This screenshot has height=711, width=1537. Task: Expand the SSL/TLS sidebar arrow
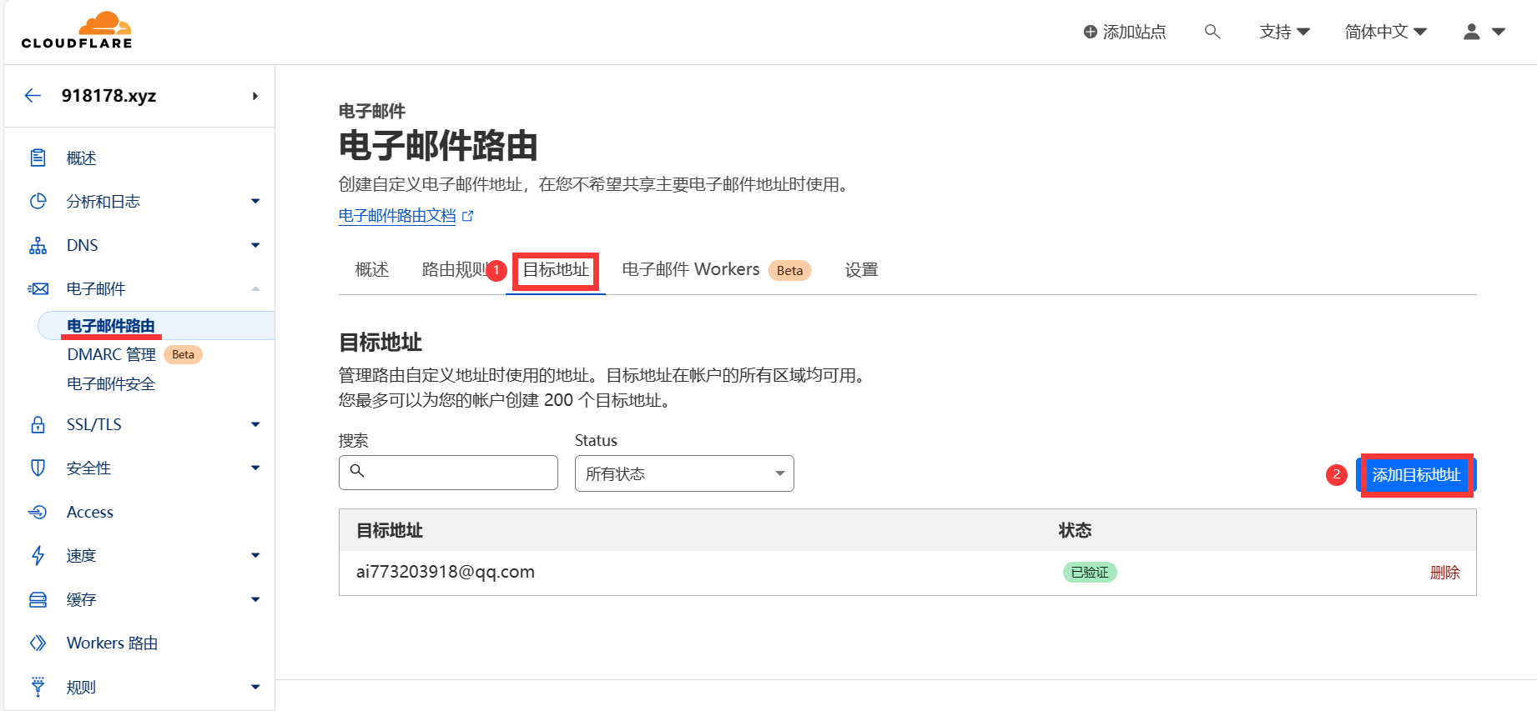pos(255,424)
